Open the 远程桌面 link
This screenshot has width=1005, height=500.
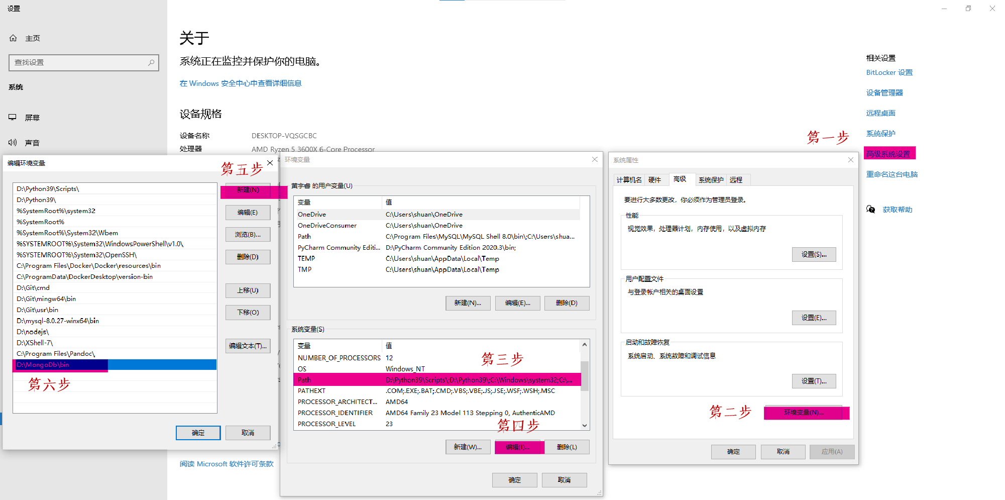(881, 113)
